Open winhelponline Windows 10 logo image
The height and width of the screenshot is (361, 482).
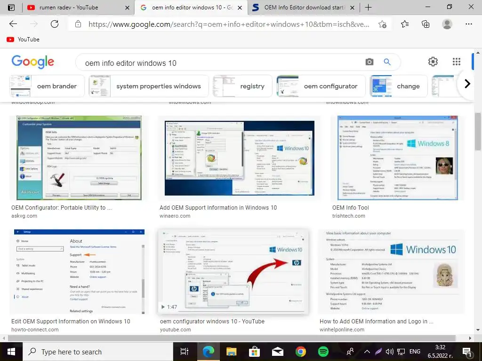pyautogui.click(x=391, y=272)
